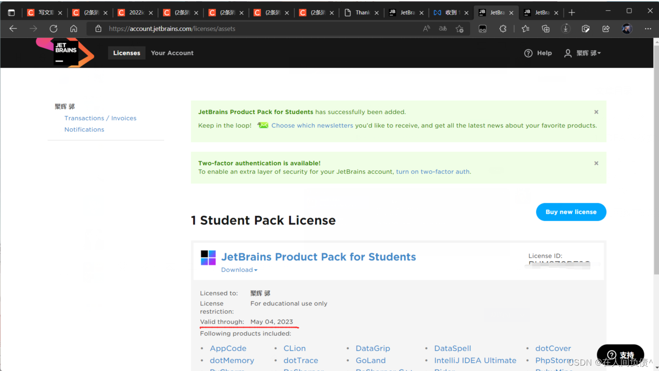Click the translate page icon
The height and width of the screenshot is (371, 659).
[x=443, y=29]
